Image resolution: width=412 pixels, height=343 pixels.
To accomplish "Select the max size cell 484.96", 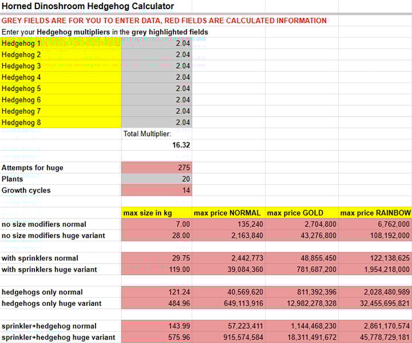I will pyautogui.click(x=157, y=304).
